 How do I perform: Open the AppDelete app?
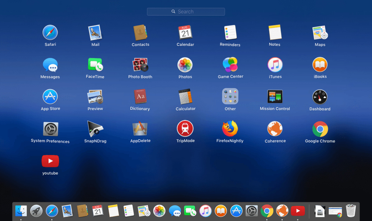[140, 128]
